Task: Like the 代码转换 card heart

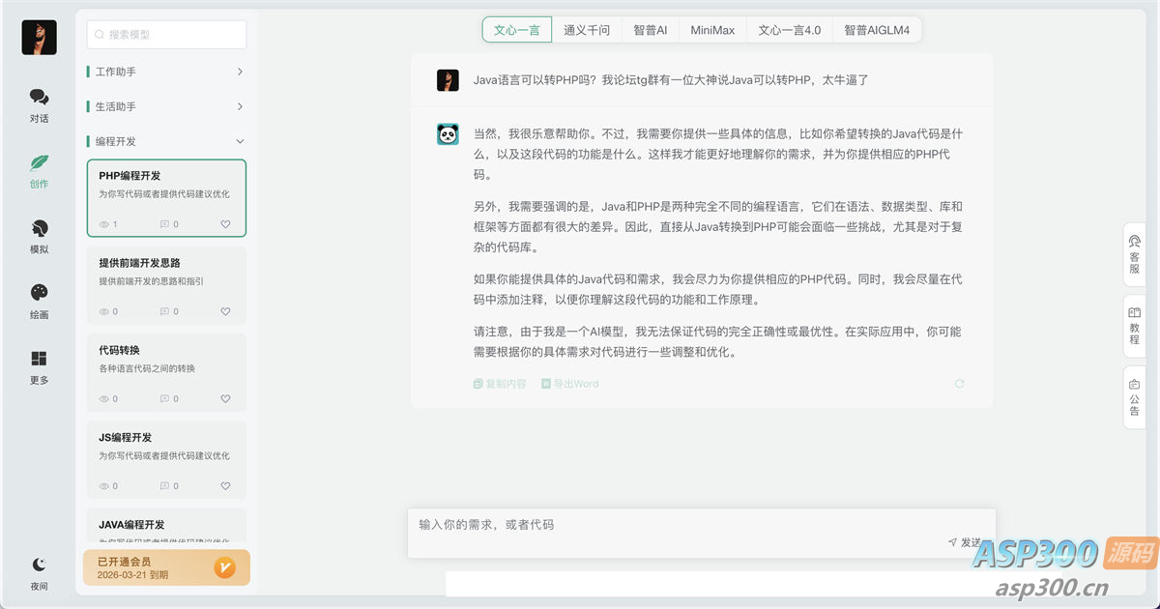Action: 225,398
